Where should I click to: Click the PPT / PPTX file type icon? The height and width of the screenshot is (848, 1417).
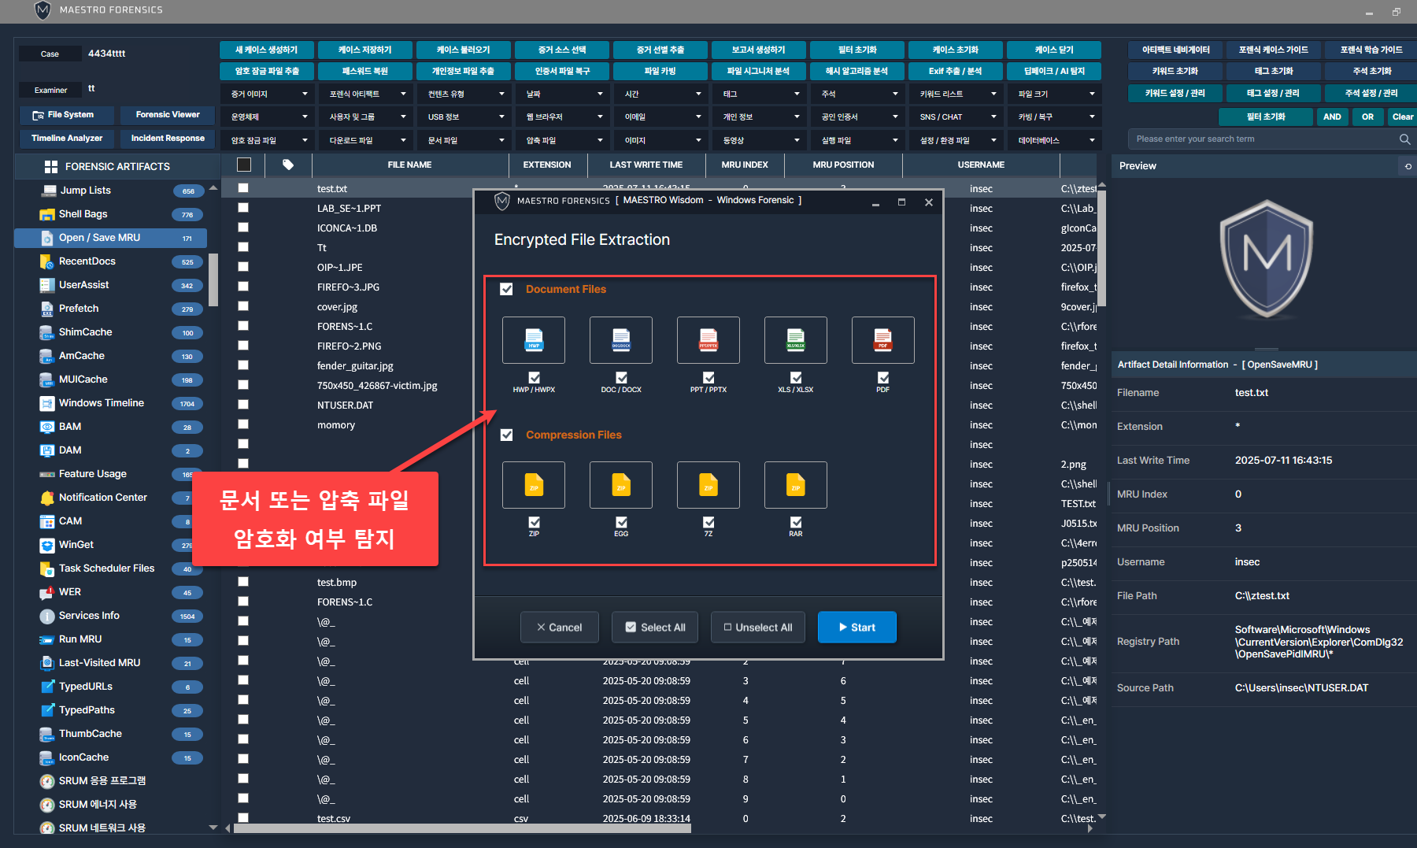pos(708,340)
